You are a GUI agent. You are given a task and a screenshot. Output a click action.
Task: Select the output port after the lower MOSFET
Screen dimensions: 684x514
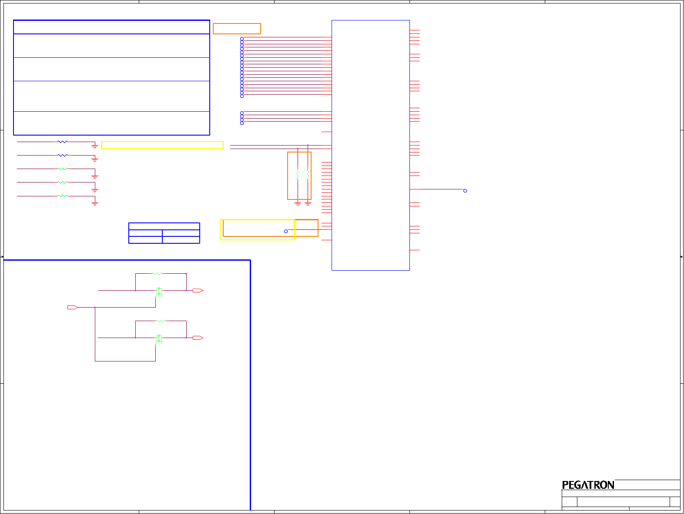(x=198, y=338)
